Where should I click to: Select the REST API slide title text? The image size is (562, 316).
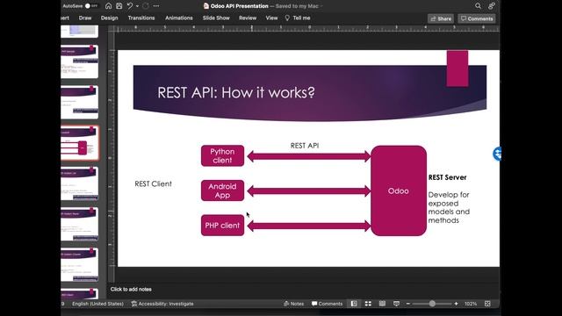[236, 93]
